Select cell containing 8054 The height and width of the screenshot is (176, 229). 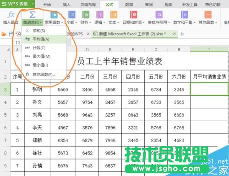click(156, 140)
